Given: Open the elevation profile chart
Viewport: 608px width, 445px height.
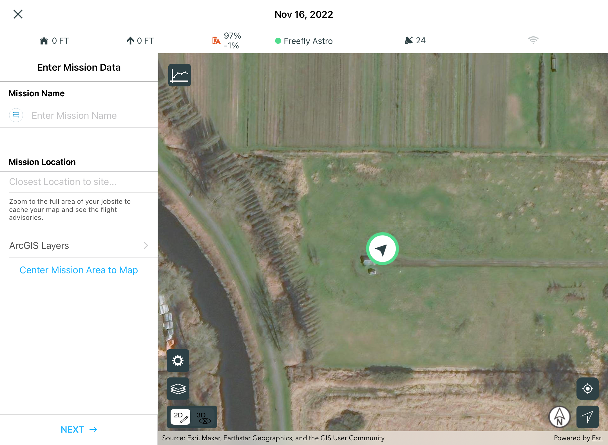Looking at the screenshot, I should [179, 75].
